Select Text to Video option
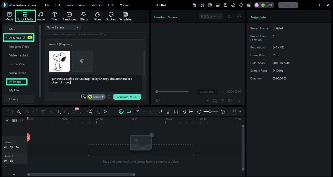This screenshot has height=177, width=333. 18,64
